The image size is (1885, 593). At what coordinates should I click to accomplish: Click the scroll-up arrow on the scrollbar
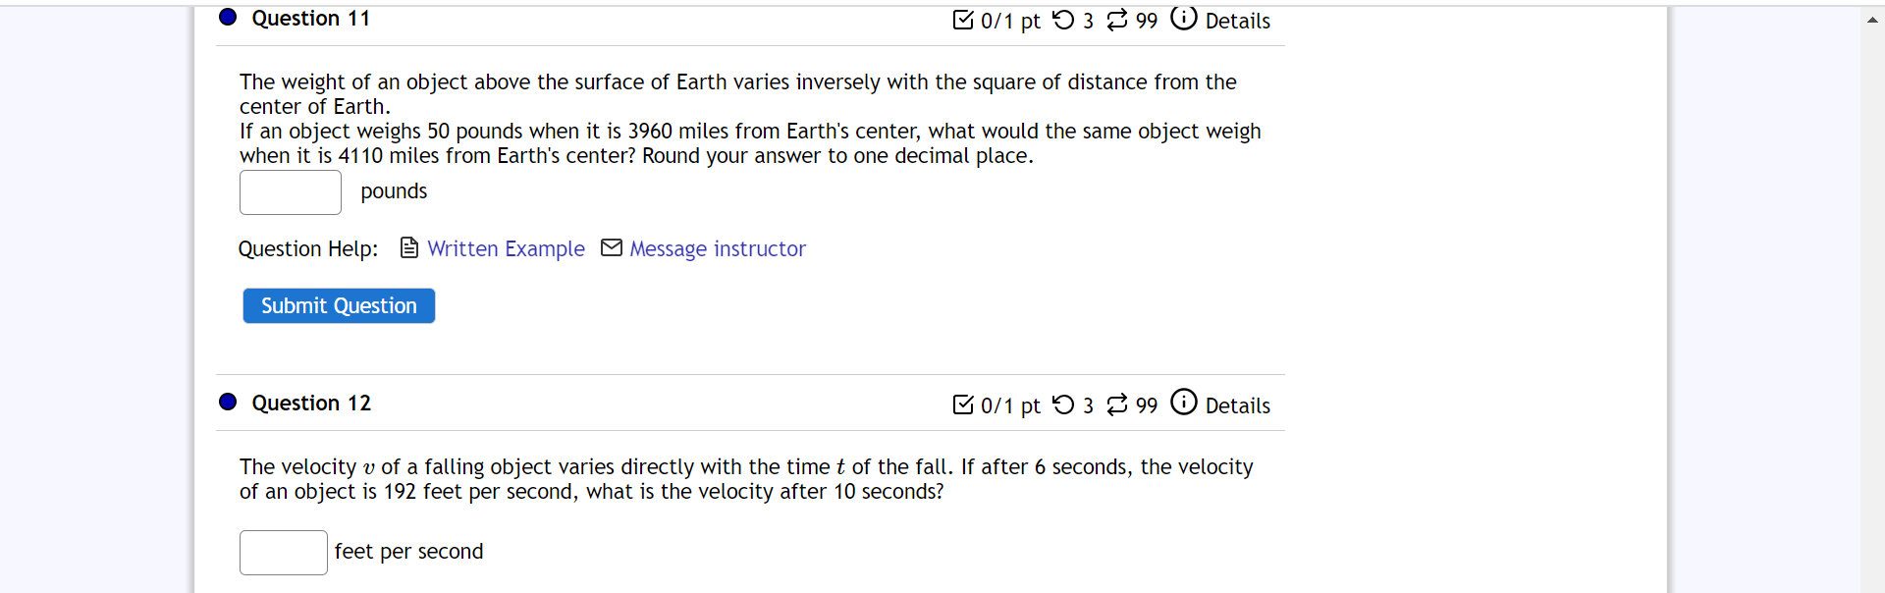click(x=1873, y=19)
